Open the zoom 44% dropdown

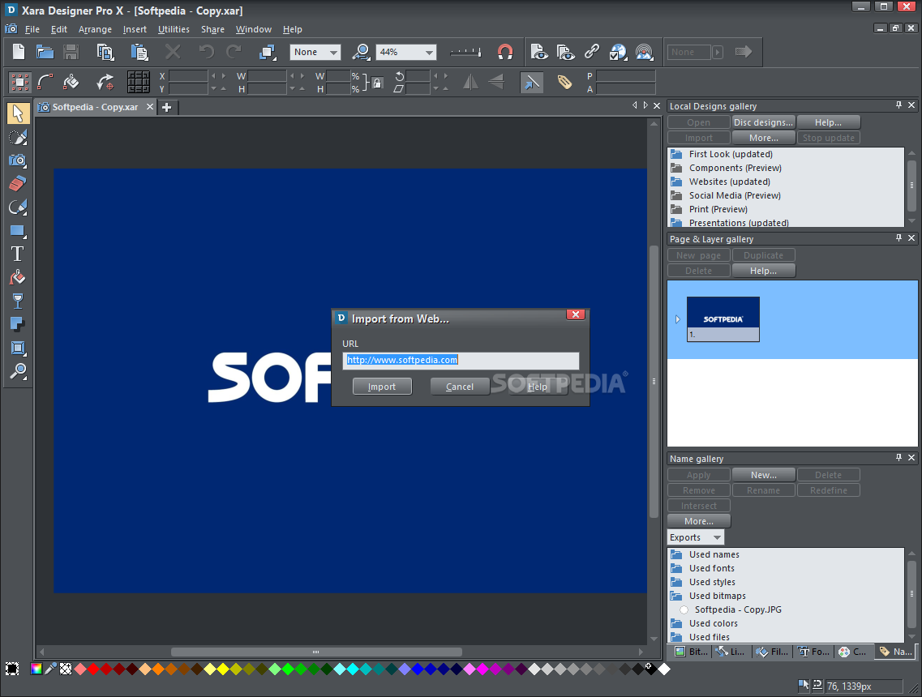429,53
